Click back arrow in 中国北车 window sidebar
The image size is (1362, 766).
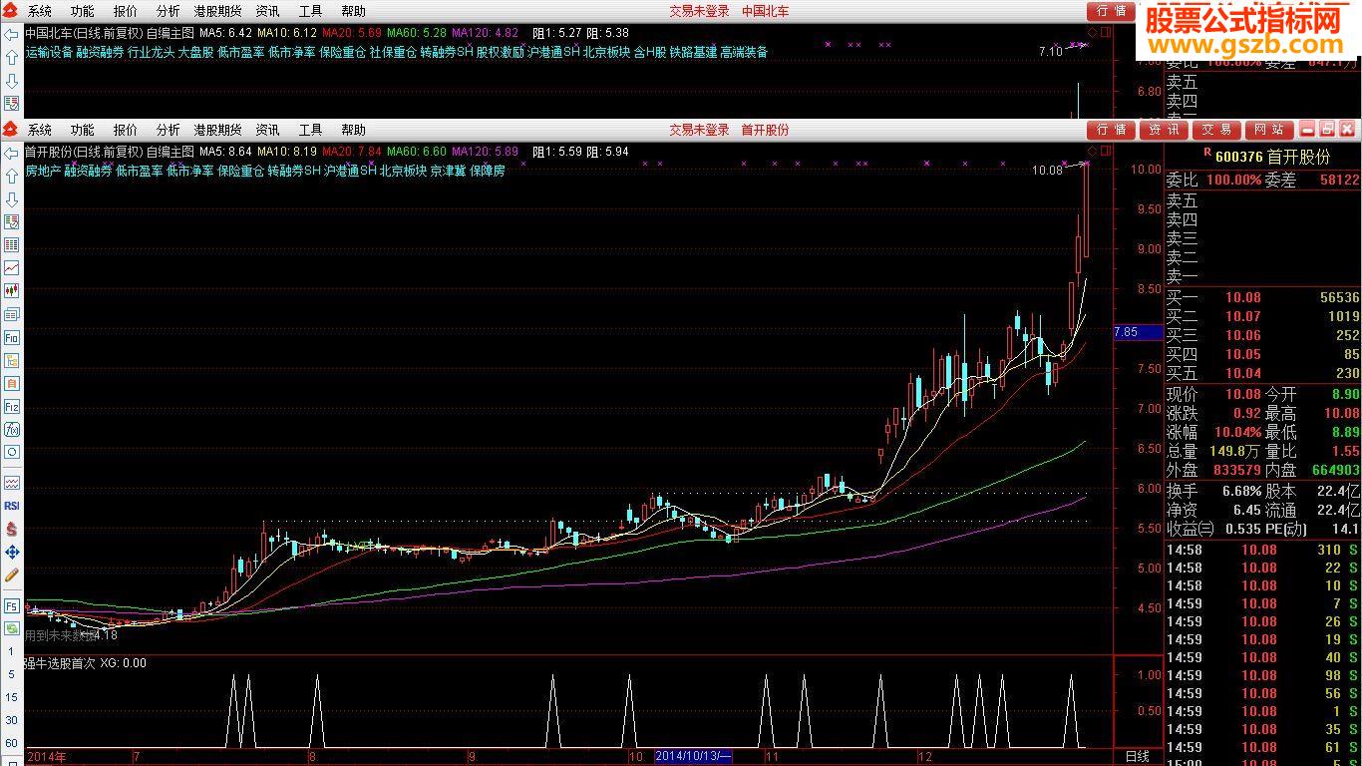point(11,34)
